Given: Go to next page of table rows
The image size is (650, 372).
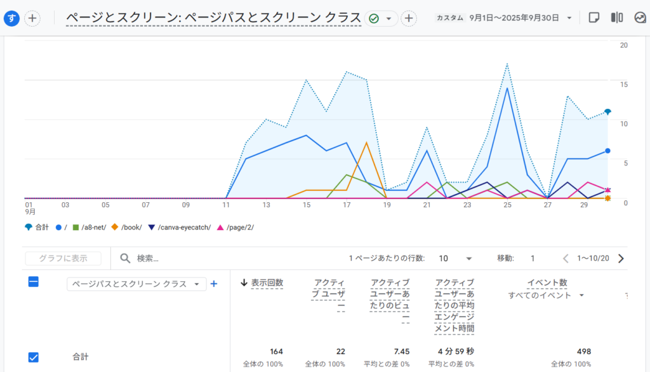Looking at the screenshot, I should pos(621,259).
